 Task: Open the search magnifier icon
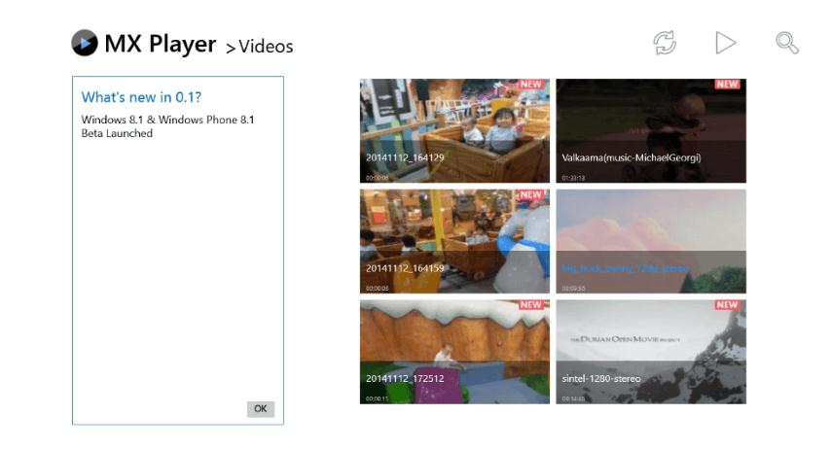(x=787, y=43)
